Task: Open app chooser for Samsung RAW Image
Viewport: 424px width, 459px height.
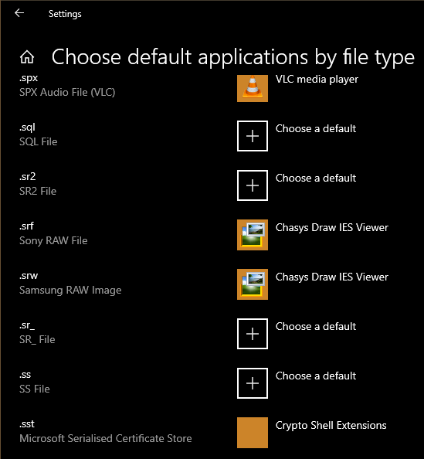Action: point(332,277)
